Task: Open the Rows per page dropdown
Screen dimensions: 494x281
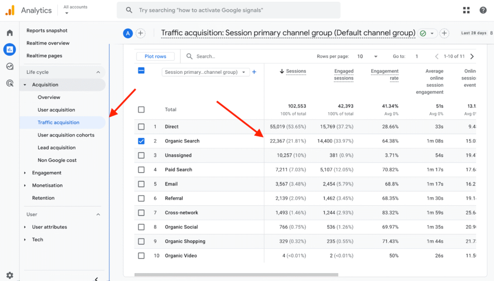Action: (367, 56)
